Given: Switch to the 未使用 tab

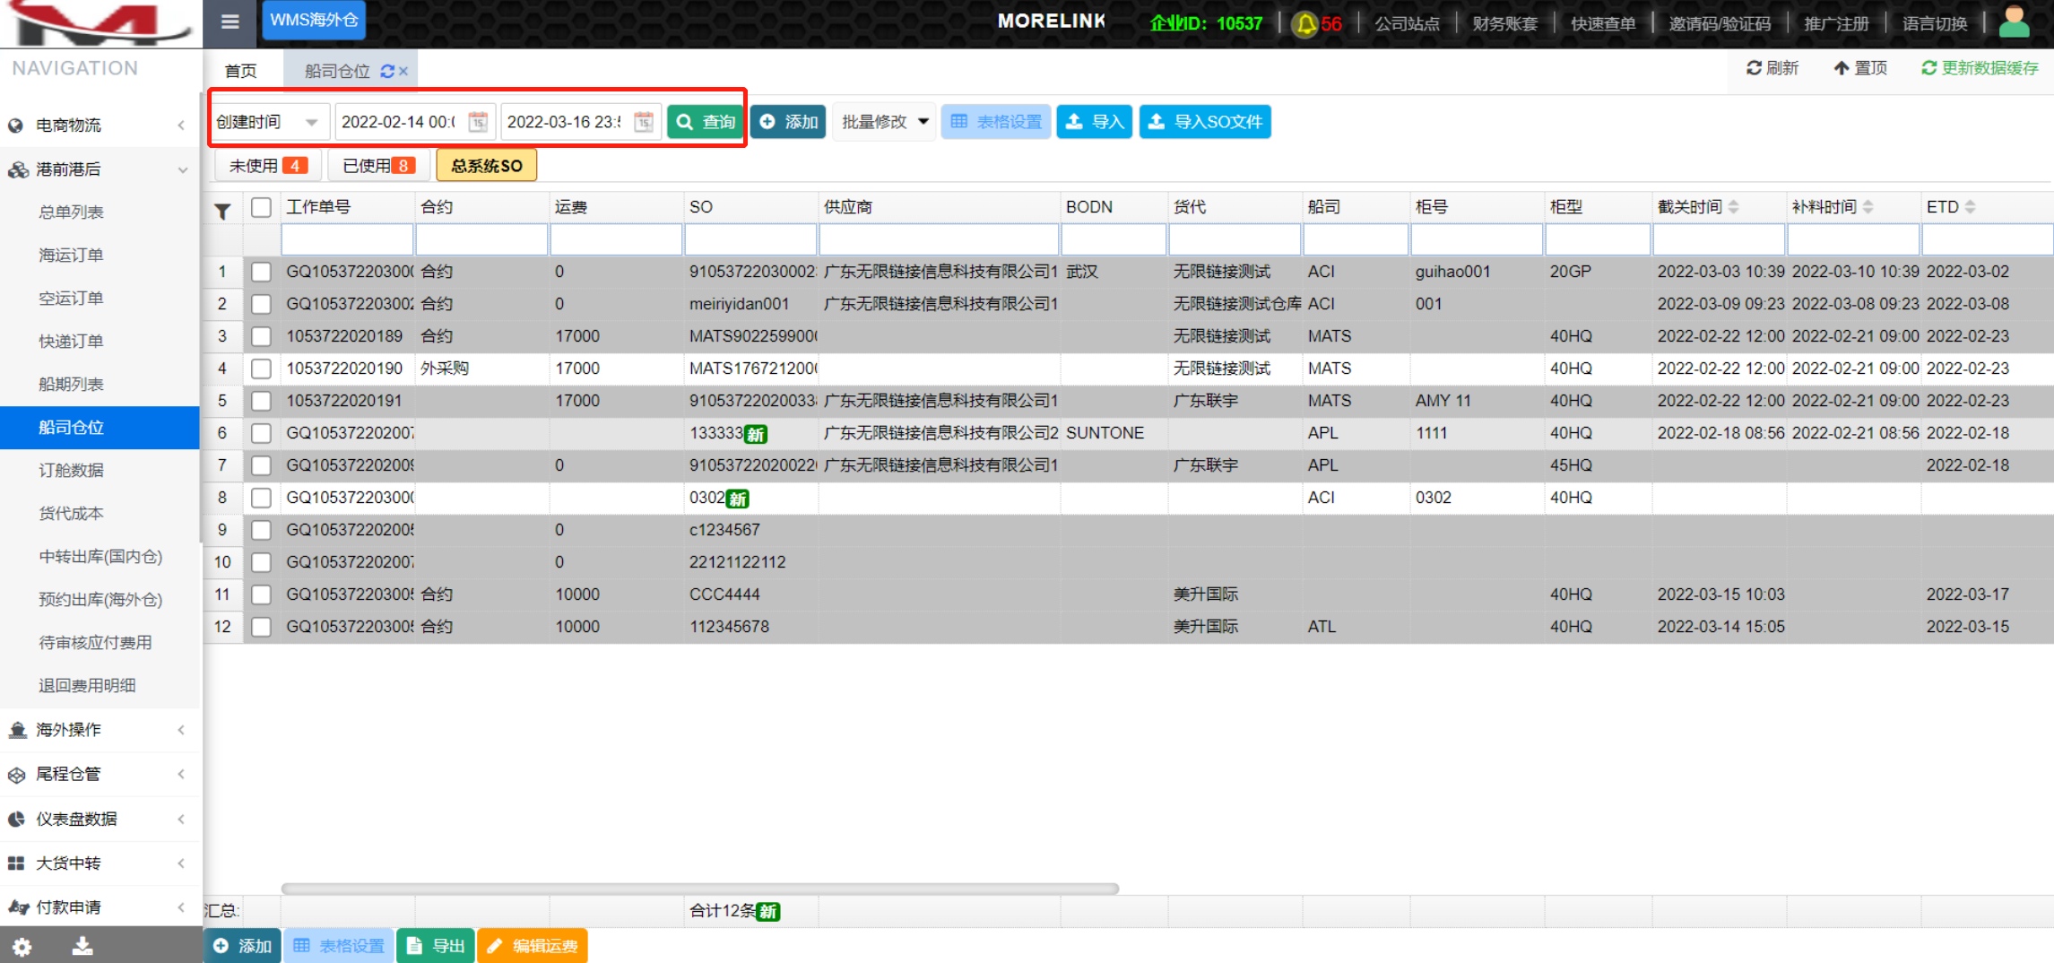Looking at the screenshot, I should tap(266, 166).
